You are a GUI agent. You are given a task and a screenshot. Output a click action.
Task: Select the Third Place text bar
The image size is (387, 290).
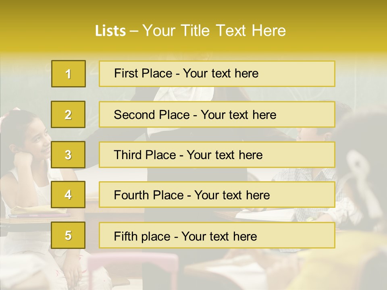coord(217,155)
